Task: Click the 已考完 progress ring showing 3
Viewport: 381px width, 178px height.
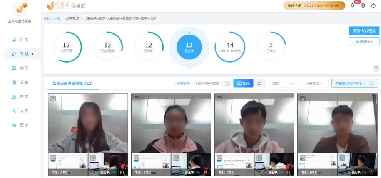Action: pyautogui.click(x=271, y=47)
